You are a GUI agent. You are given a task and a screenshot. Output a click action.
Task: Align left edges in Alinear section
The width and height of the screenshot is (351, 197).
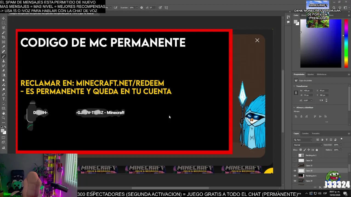(296, 116)
